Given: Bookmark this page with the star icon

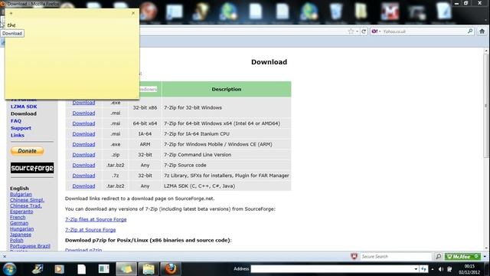Looking at the screenshot, I should point(351,31).
